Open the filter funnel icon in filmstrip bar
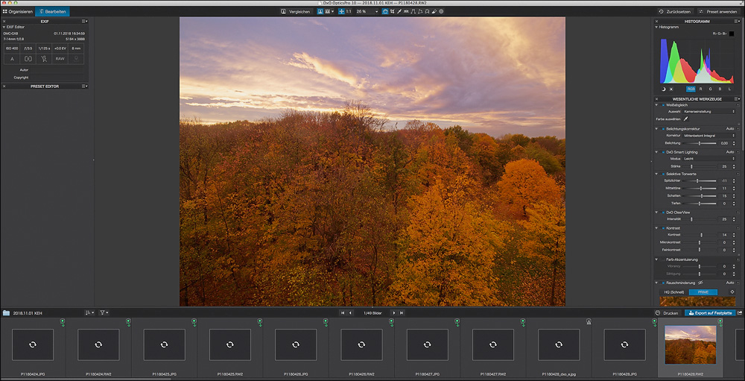The width and height of the screenshot is (745, 381). coord(104,312)
